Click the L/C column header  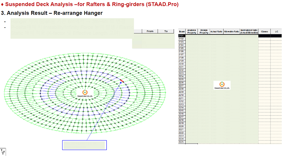(x=276, y=31)
